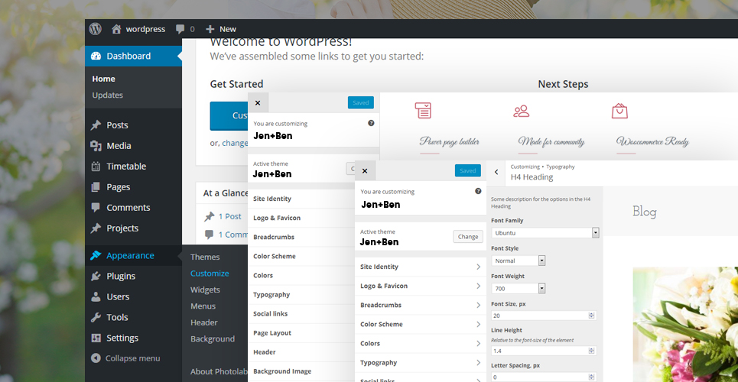Click the WordPress logo in admin bar

(x=96, y=29)
